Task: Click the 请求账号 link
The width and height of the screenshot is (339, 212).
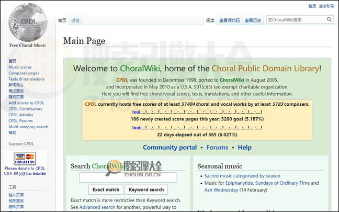Action: pos(326,6)
